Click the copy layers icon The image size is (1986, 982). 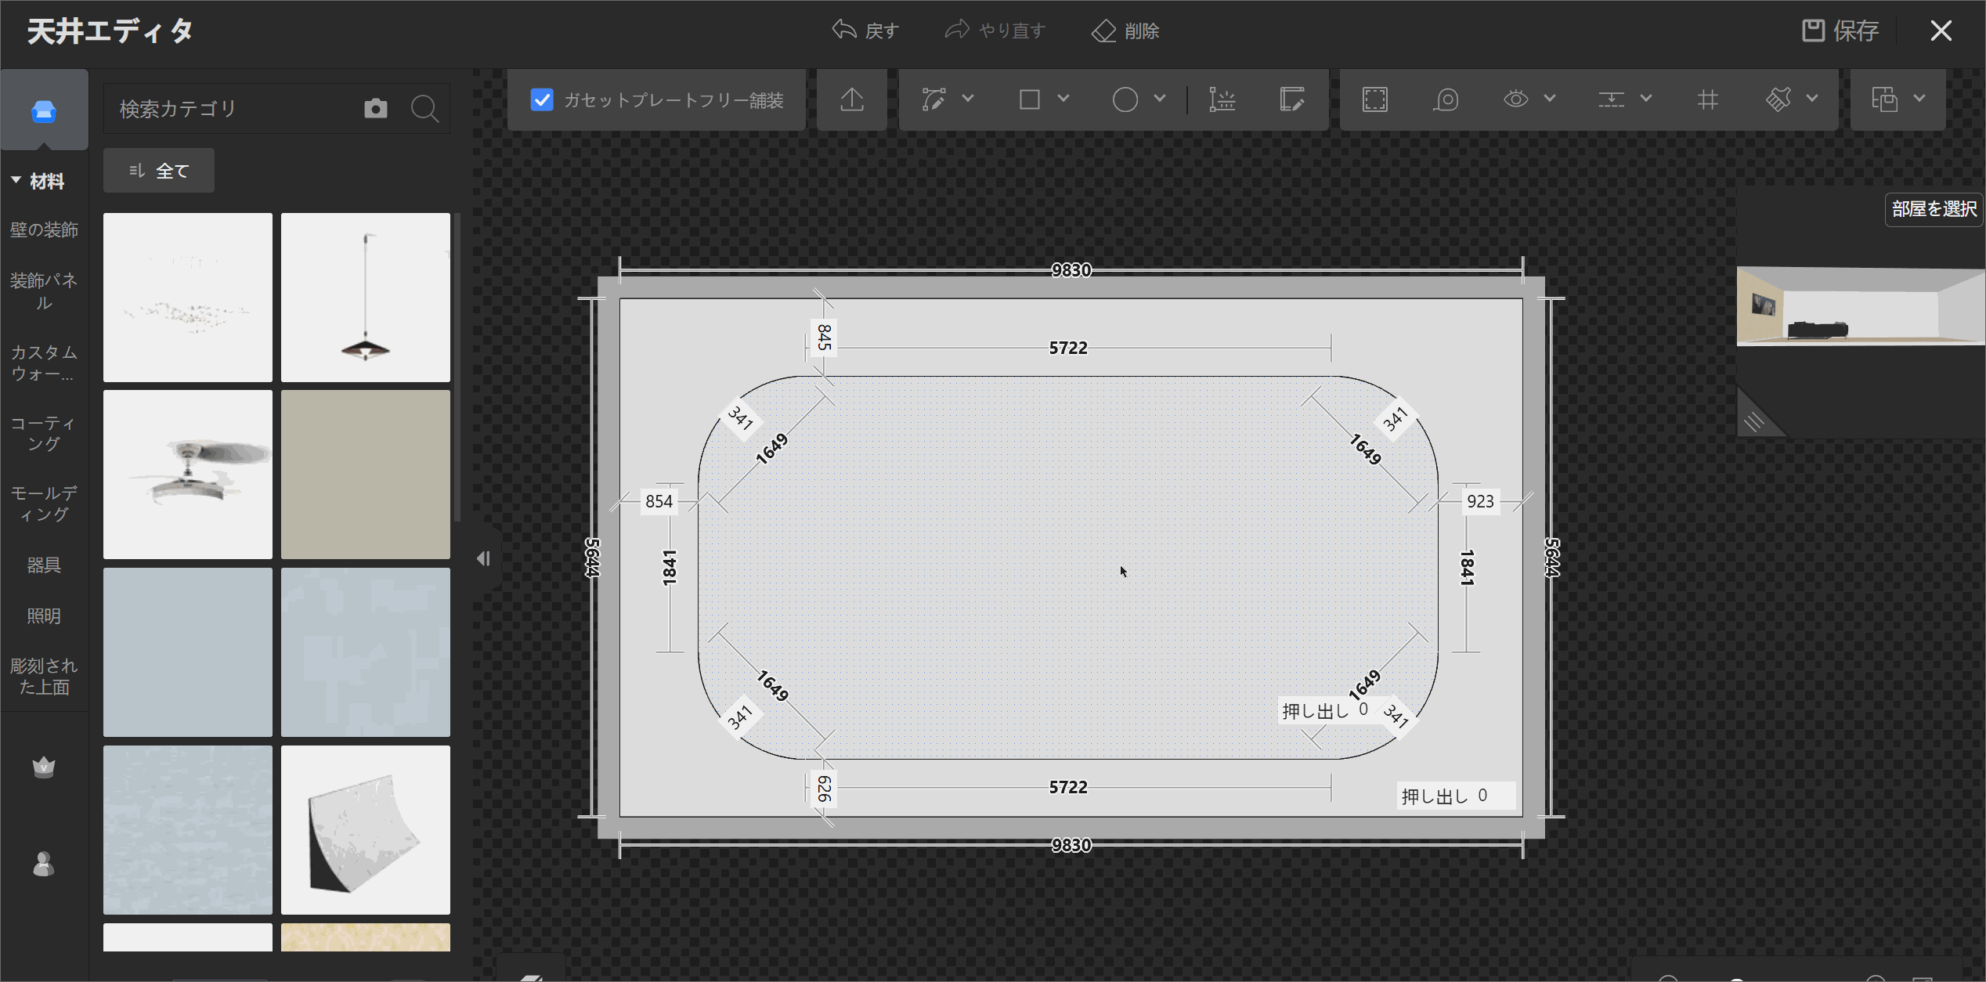point(1884,99)
